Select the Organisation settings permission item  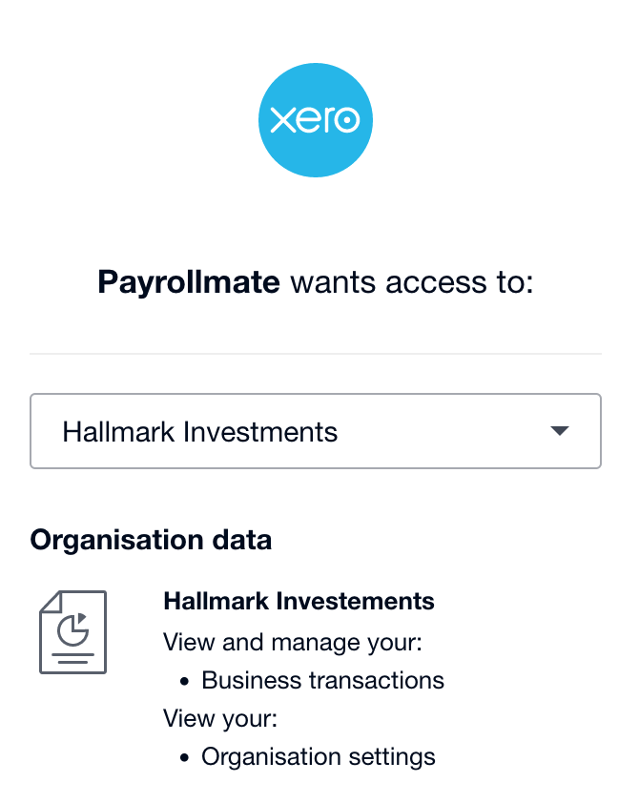coord(319,757)
